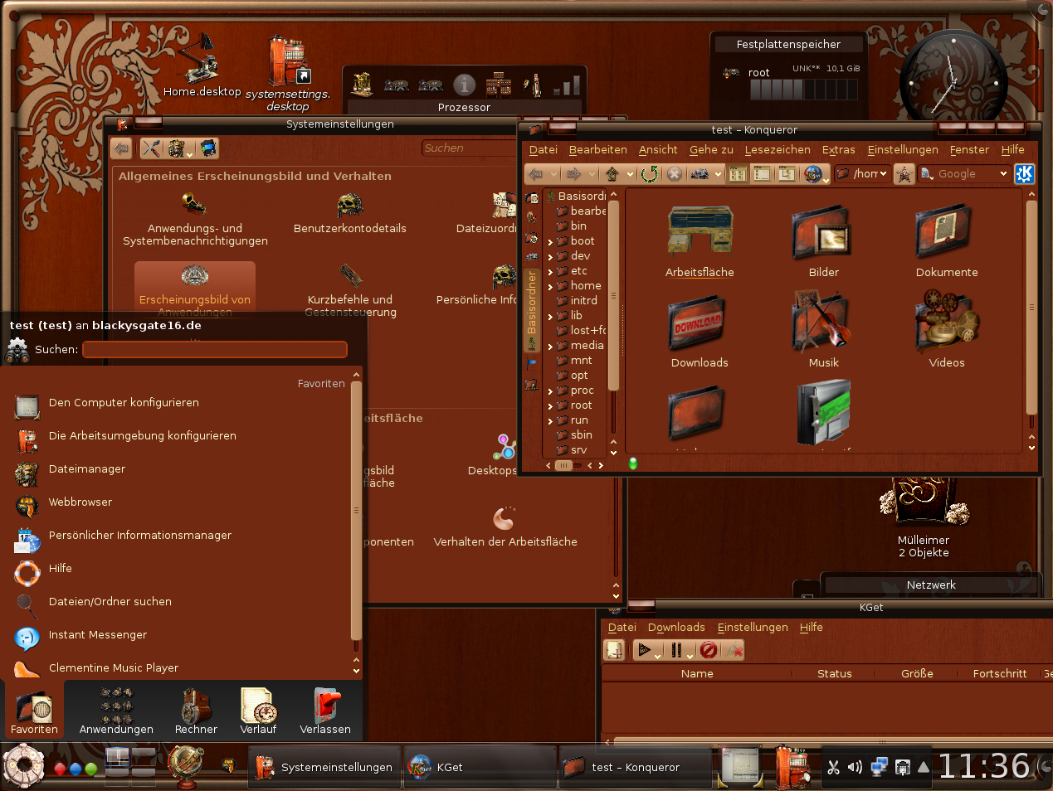Switch to the Anwendungen tab in launcher

[x=116, y=711]
